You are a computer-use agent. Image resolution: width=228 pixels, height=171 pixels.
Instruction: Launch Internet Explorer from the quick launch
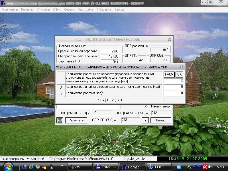click(x=31, y=167)
